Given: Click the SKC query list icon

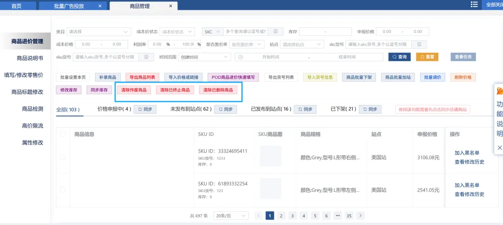Looking at the screenshot, I should point(275,32).
